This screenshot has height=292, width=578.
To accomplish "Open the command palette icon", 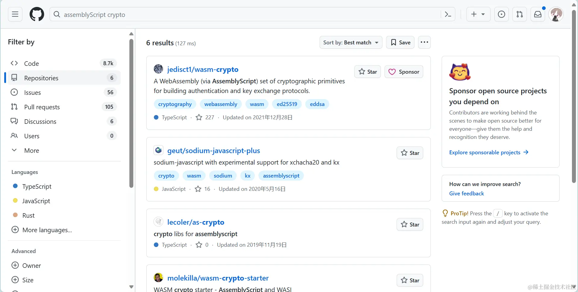I will point(448,14).
